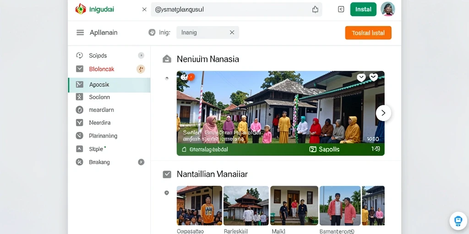Like the photo with the first heart
The image size is (469, 234).
point(361,78)
